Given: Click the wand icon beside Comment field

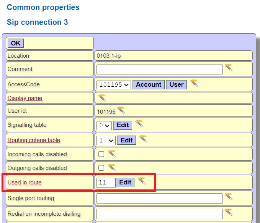Looking at the screenshot, I should coord(229,68).
